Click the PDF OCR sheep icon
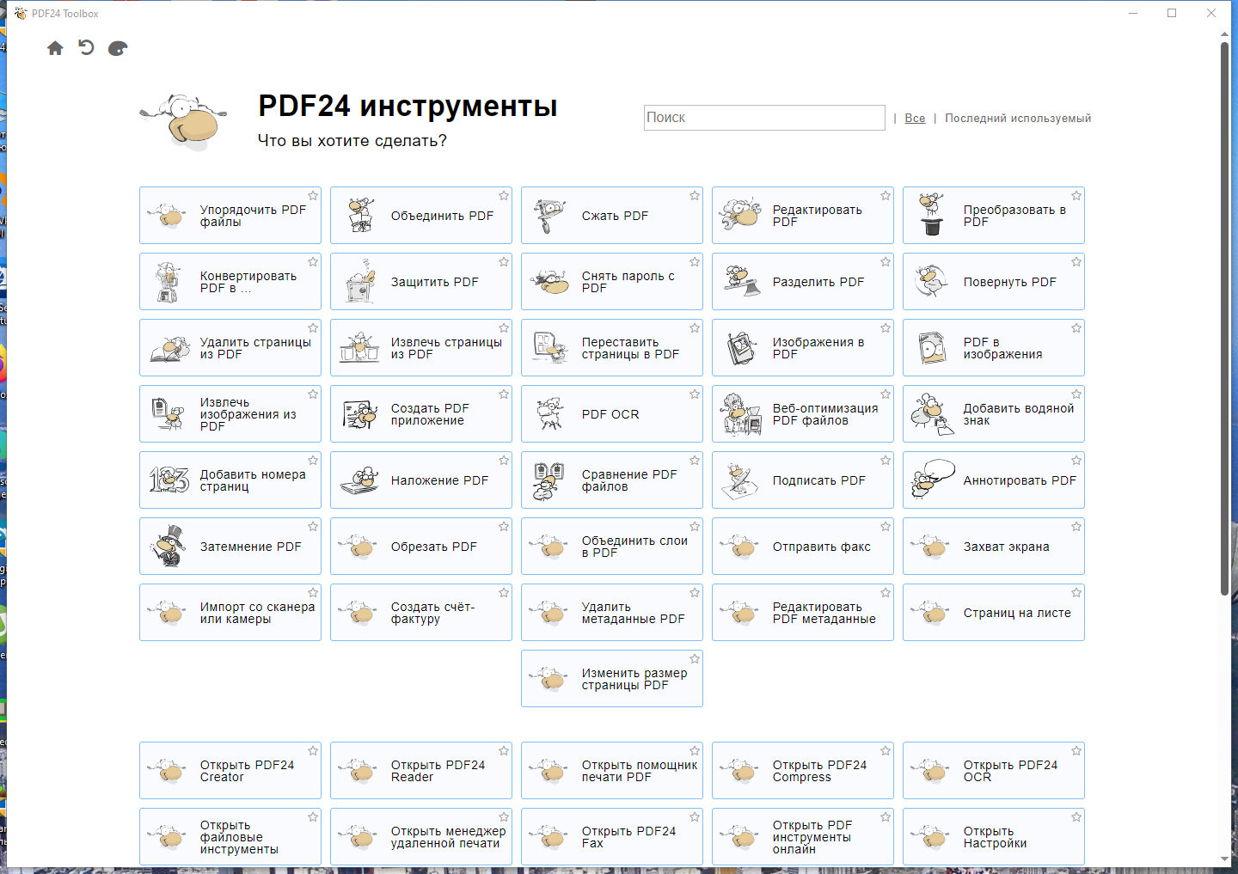Viewport: 1238px width, 874px height. 549,414
